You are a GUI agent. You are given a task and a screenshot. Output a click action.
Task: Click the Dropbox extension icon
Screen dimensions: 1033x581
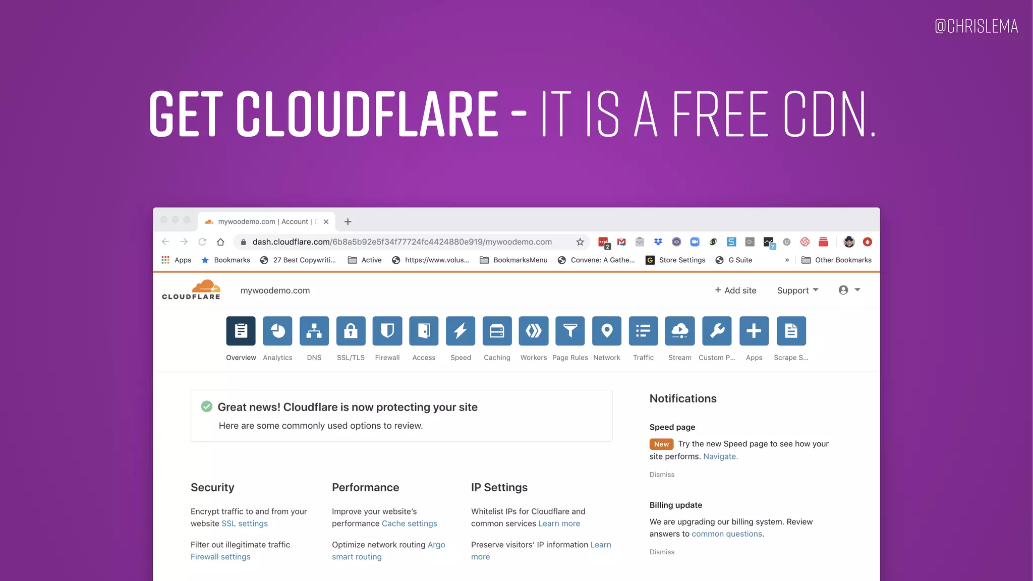coord(658,242)
